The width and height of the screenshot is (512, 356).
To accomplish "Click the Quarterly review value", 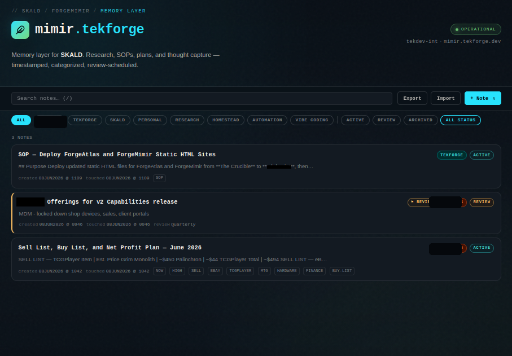I will click(x=183, y=225).
